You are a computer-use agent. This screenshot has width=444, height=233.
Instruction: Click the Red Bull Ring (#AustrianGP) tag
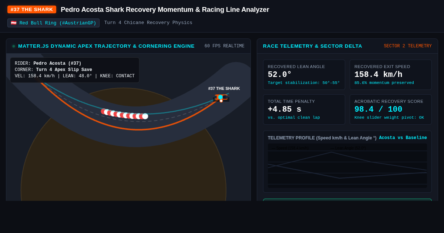53,23
